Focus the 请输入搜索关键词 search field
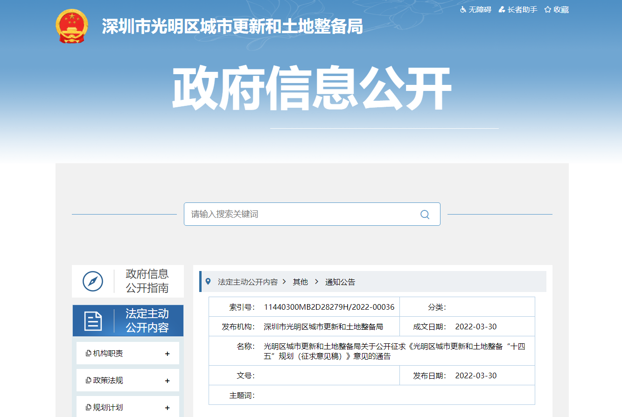 coord(301,214)
